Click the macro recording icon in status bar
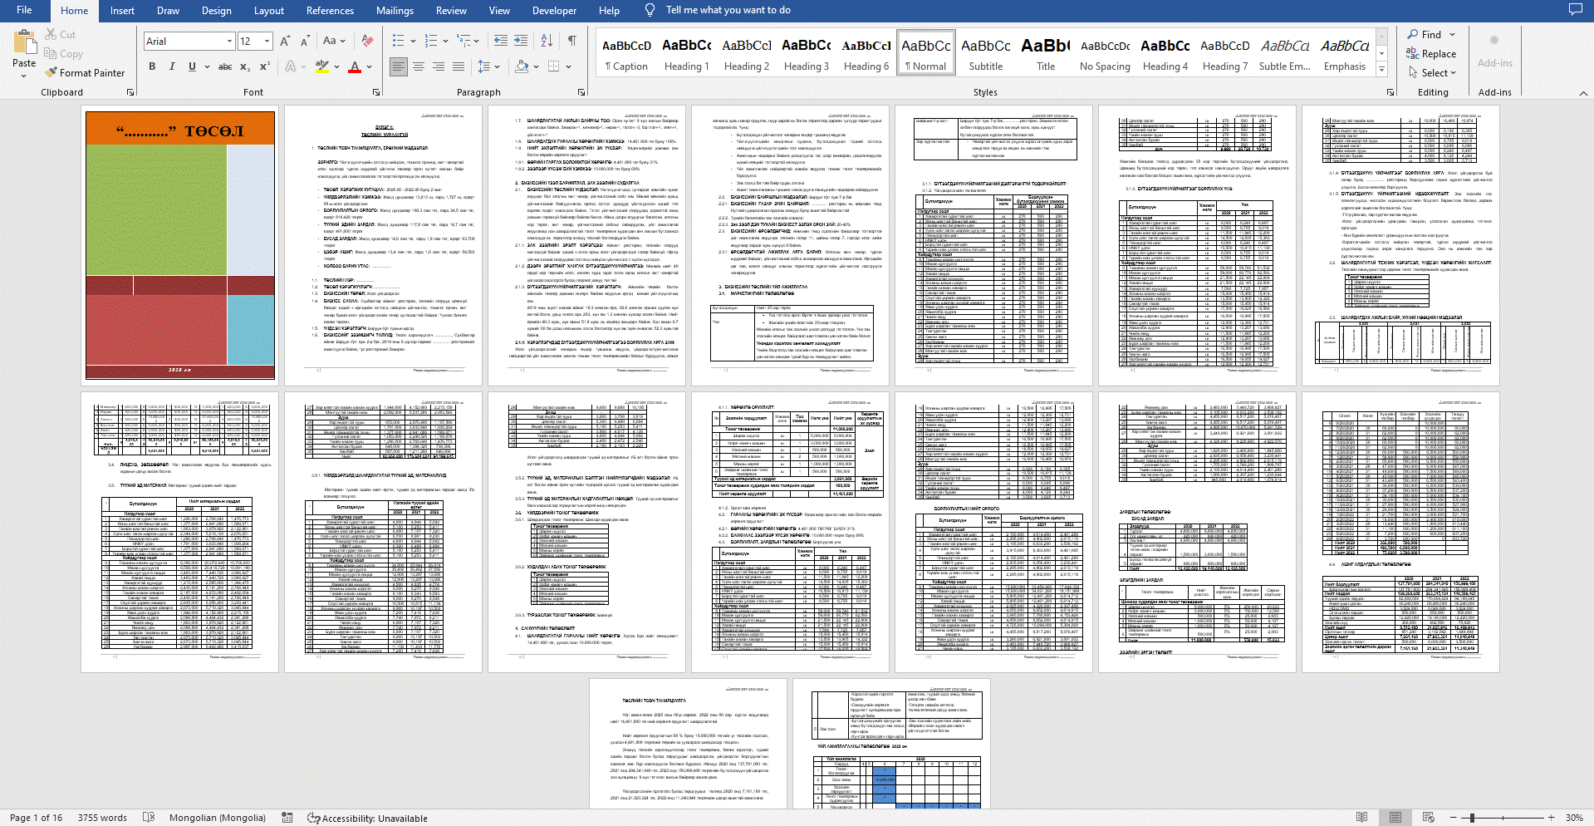The image size is (1594, 826). coord(287,818)
